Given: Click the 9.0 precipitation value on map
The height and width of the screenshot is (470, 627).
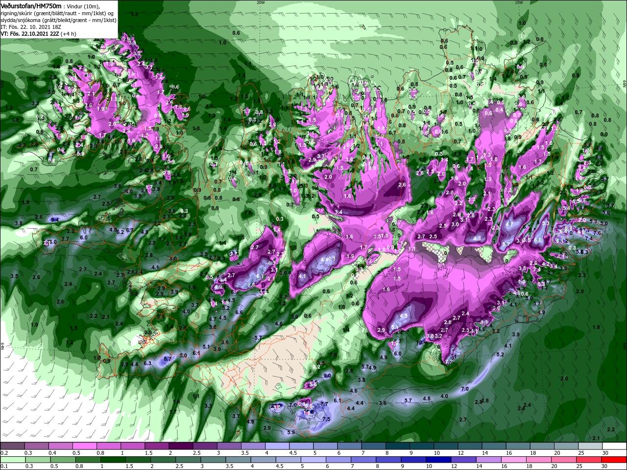Looking at the screenshot, I should point(327,375).
